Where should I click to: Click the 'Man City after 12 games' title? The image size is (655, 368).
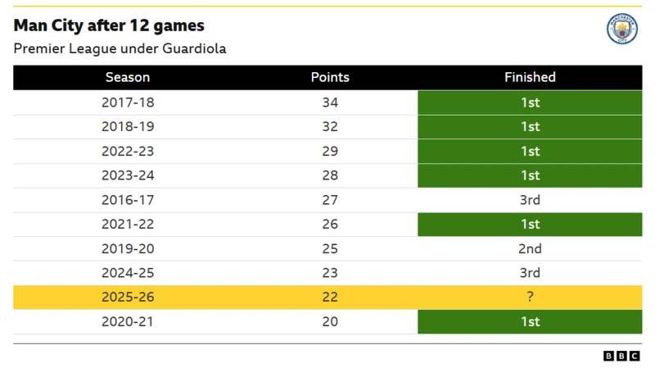(x=109, y=26)
